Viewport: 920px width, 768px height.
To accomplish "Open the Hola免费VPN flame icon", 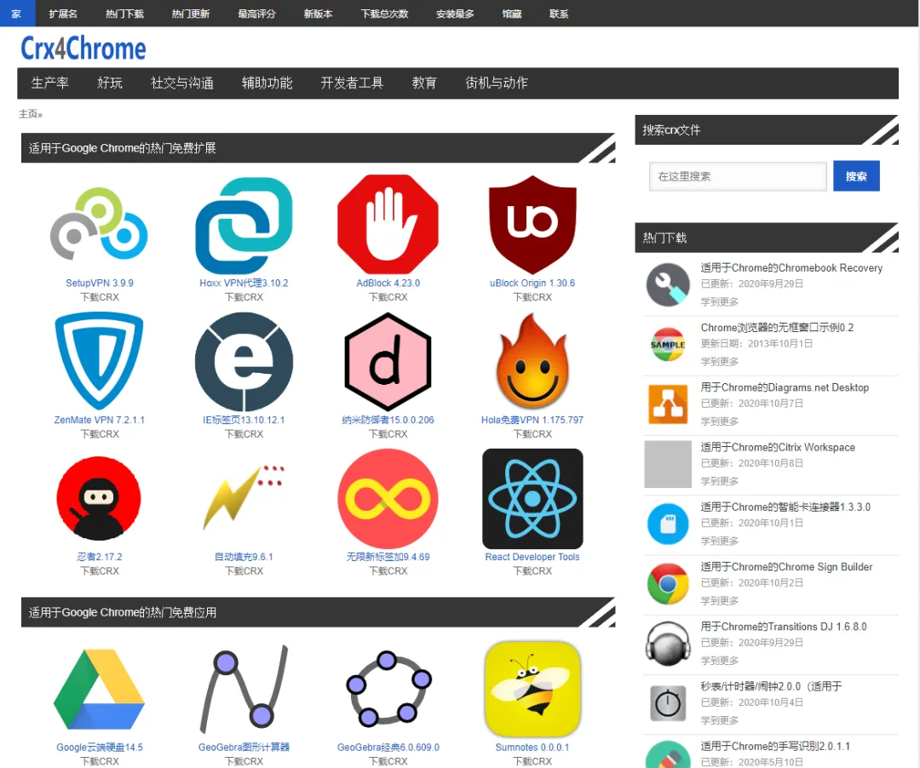I will (x=532, y=361).
